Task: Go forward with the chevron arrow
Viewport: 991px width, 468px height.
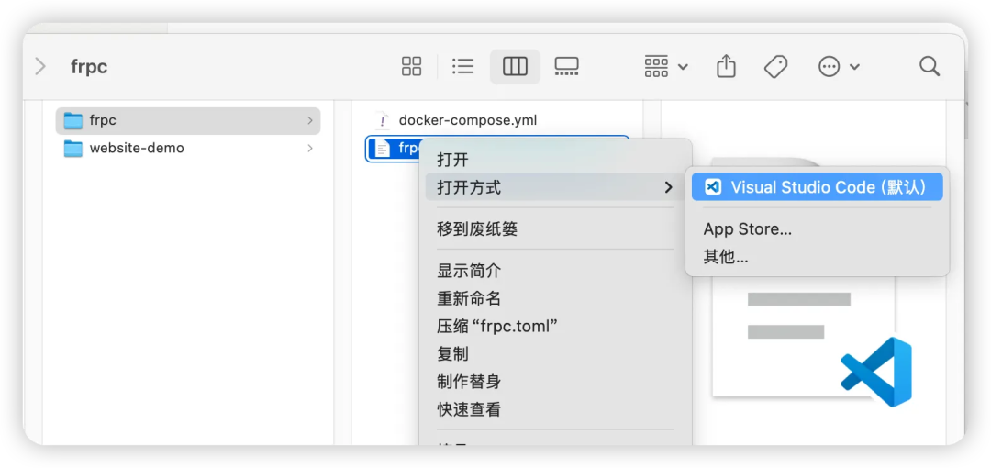Action: point(40,66)
